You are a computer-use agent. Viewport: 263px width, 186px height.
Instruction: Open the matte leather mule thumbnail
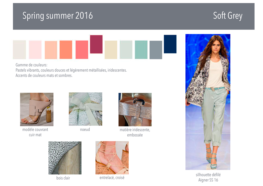point(37,109)
